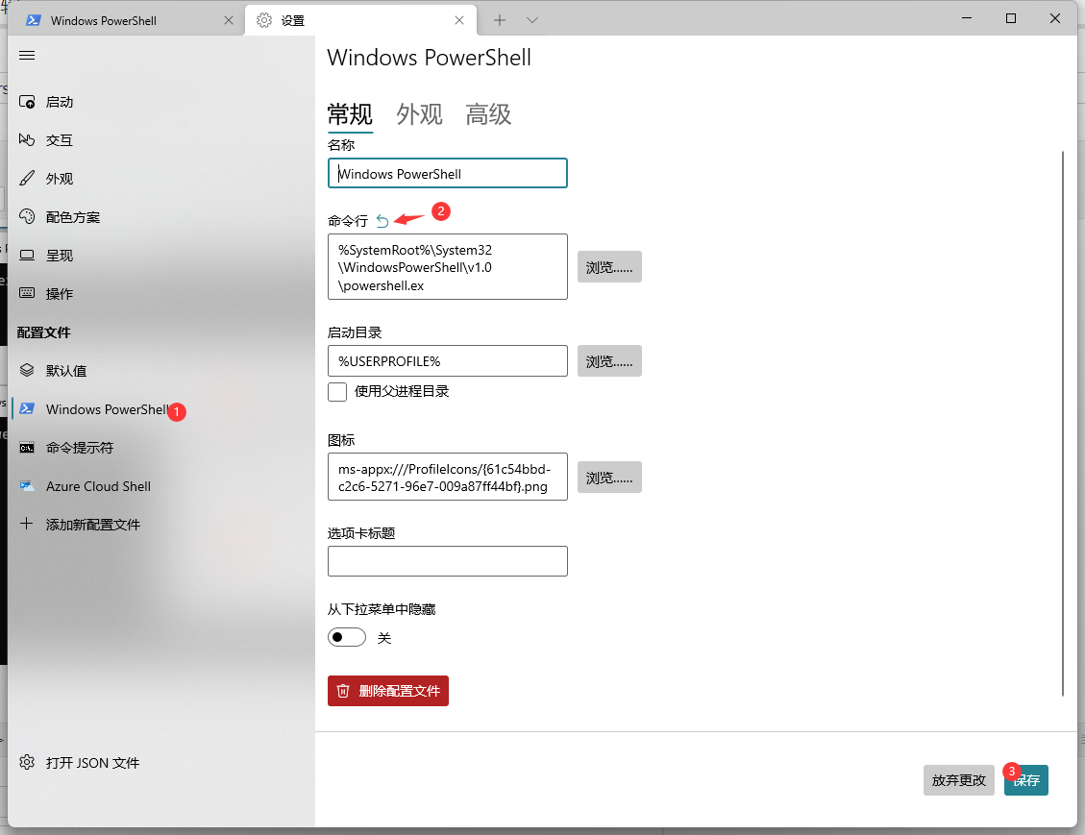Switch to the 外观 appearance profile tab

point(419,115)
